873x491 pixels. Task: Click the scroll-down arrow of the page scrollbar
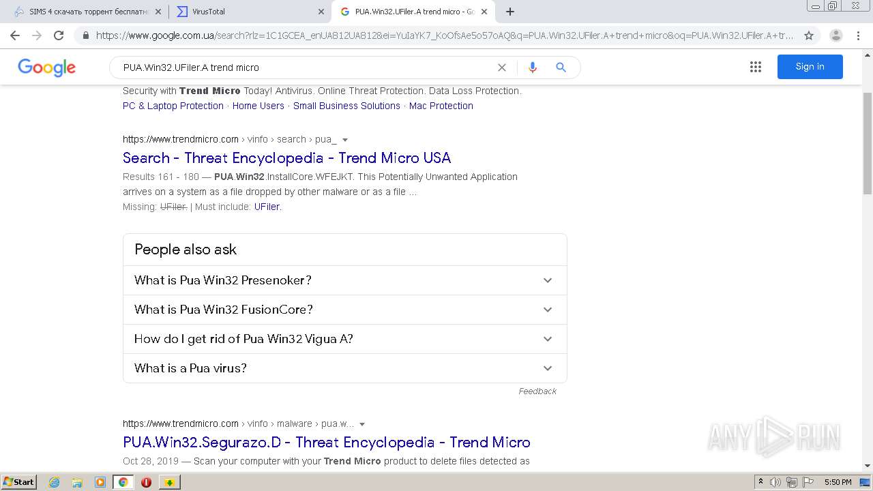click(x=868, y=466)
